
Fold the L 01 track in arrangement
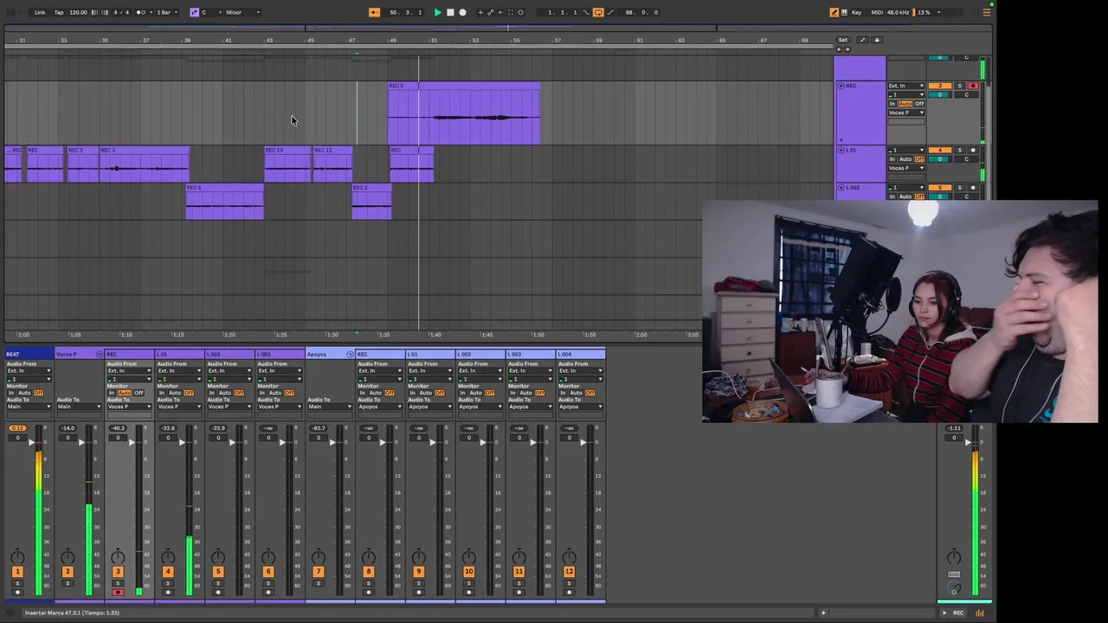pos(841,150)
